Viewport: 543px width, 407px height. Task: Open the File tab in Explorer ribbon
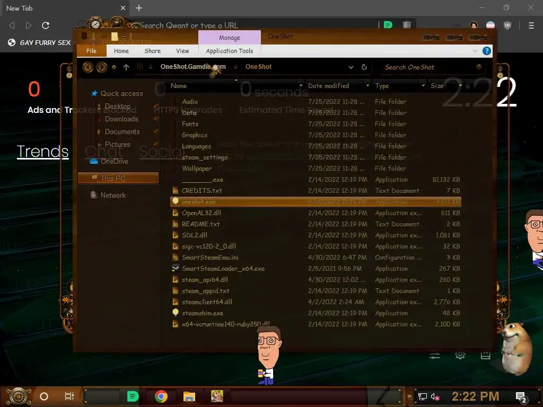click(91, 51)
